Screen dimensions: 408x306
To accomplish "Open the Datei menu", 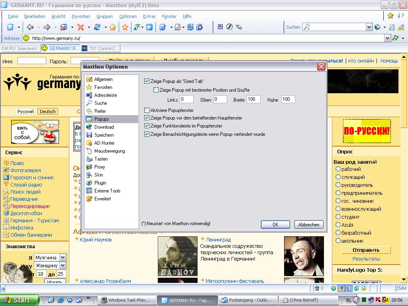I will pos(13,16).
